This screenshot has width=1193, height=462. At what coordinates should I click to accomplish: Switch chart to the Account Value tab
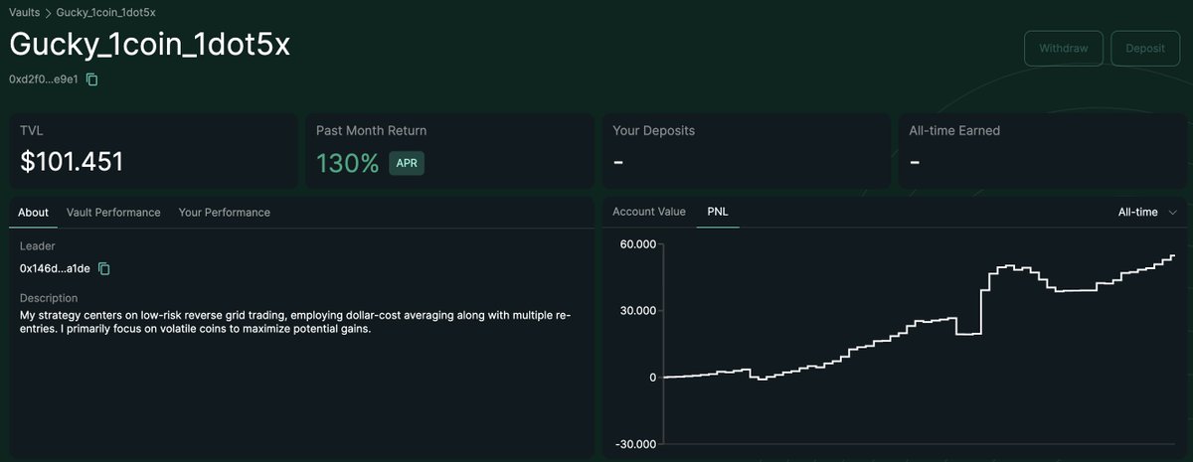pos(649,212)
